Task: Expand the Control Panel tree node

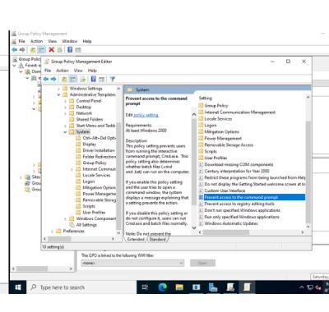Action: [x=65, y=101]
